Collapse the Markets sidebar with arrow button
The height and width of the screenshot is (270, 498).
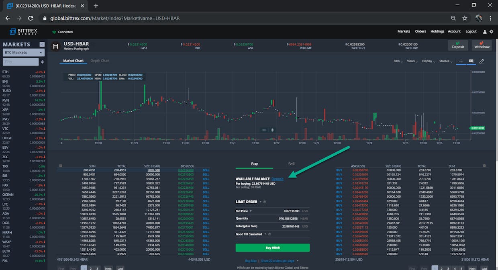tap(42, 44)
